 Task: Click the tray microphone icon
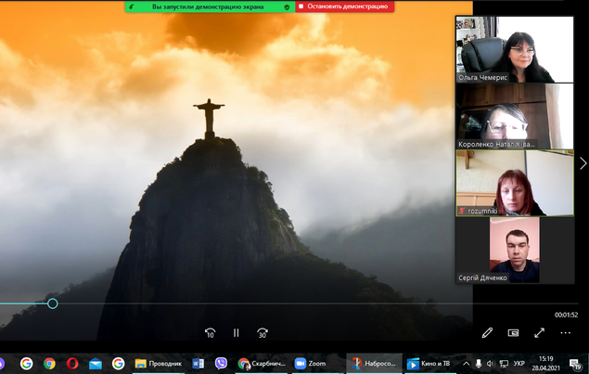coord(479,364)
